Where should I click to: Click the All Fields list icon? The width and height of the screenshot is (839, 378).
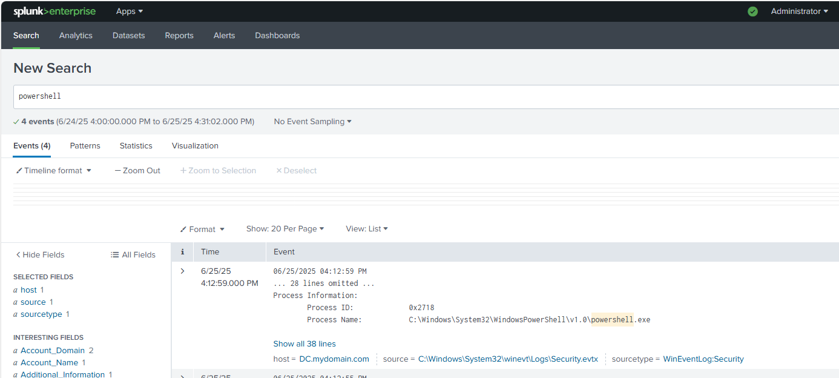(114, 255)
